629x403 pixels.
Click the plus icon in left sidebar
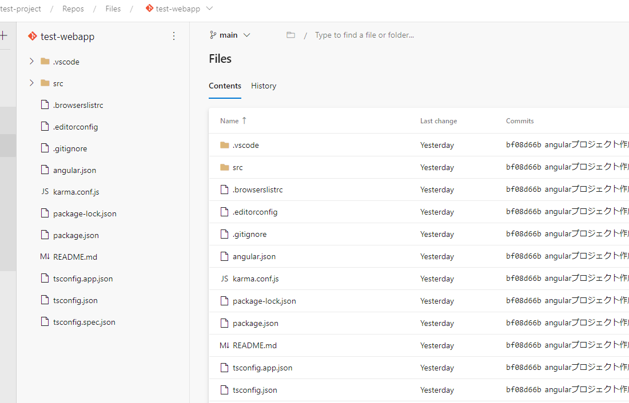pyautogui.click(x=3, y=36)
